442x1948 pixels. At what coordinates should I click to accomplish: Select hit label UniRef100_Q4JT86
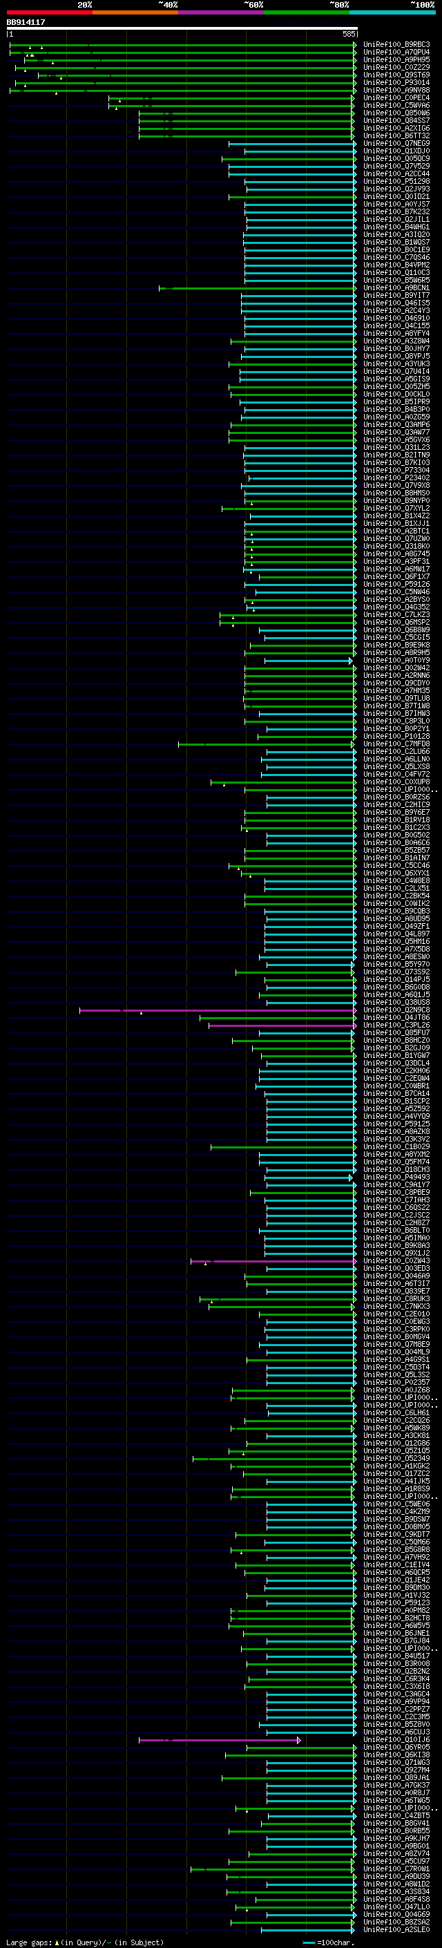pos(396,1018)
